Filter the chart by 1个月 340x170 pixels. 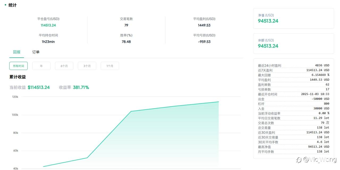click(110, 66)
